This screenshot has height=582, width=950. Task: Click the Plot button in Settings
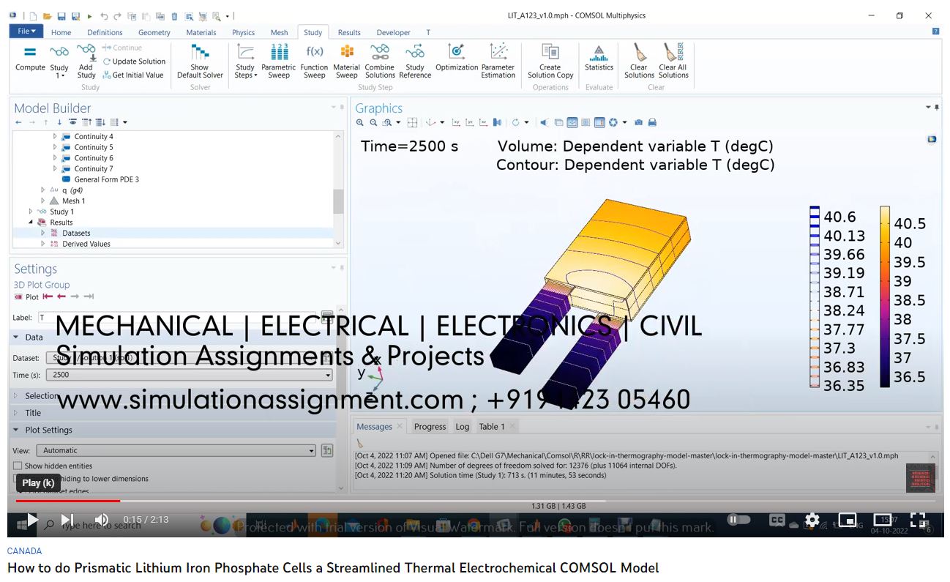26,296
